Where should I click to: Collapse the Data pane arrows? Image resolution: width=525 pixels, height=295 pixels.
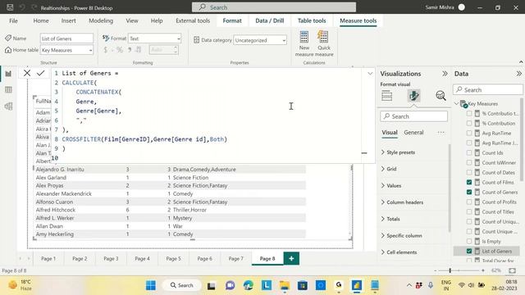pyautogui.click(x=518, y=74)
